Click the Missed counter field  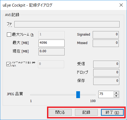pos(106,43)
